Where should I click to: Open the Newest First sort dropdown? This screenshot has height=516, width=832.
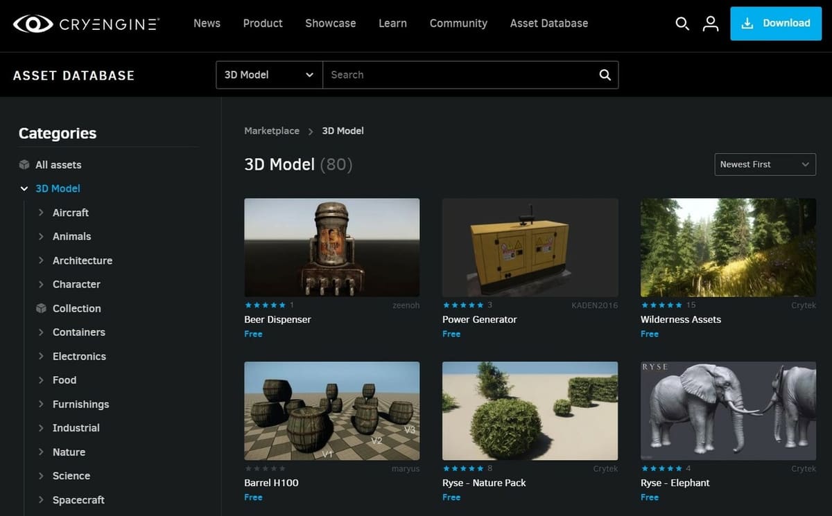[x=765, y=164]
